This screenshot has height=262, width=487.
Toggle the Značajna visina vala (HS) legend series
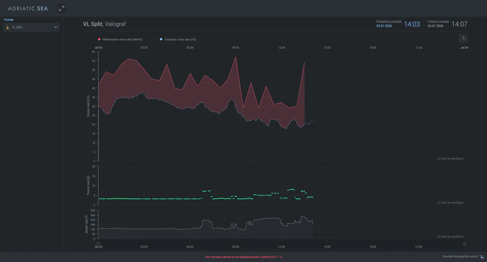tap(178, 39)
